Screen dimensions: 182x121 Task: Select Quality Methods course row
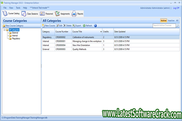[111, 49]
